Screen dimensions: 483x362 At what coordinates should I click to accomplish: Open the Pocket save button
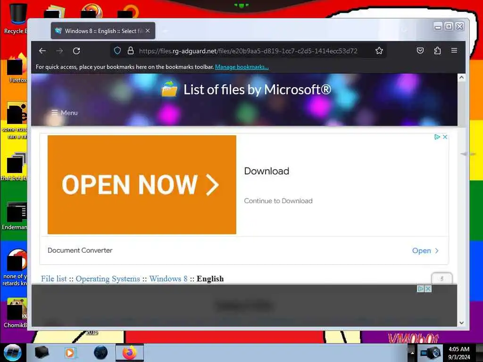pos(420,50)
